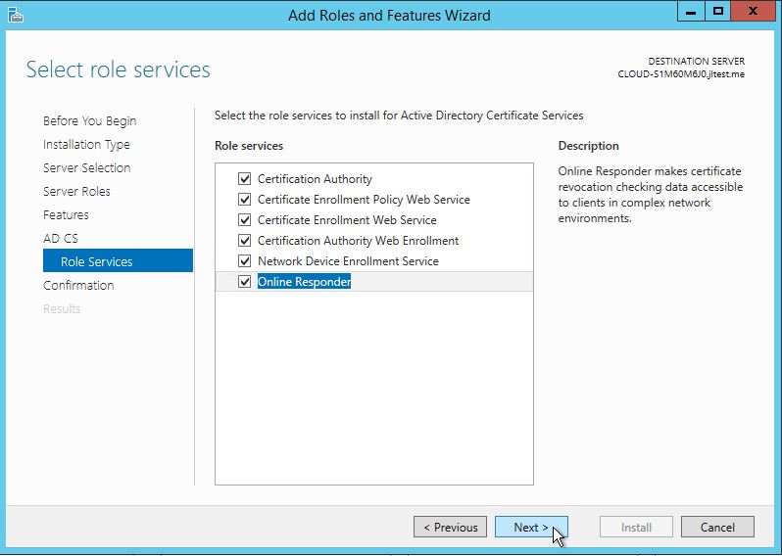Maximize the wizard window
This screenshot has height=556, width=782.
[x=717, y=11]
